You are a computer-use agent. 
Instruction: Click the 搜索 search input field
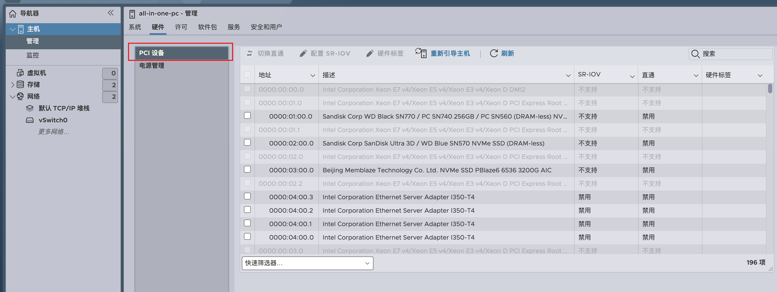[730, 54]
